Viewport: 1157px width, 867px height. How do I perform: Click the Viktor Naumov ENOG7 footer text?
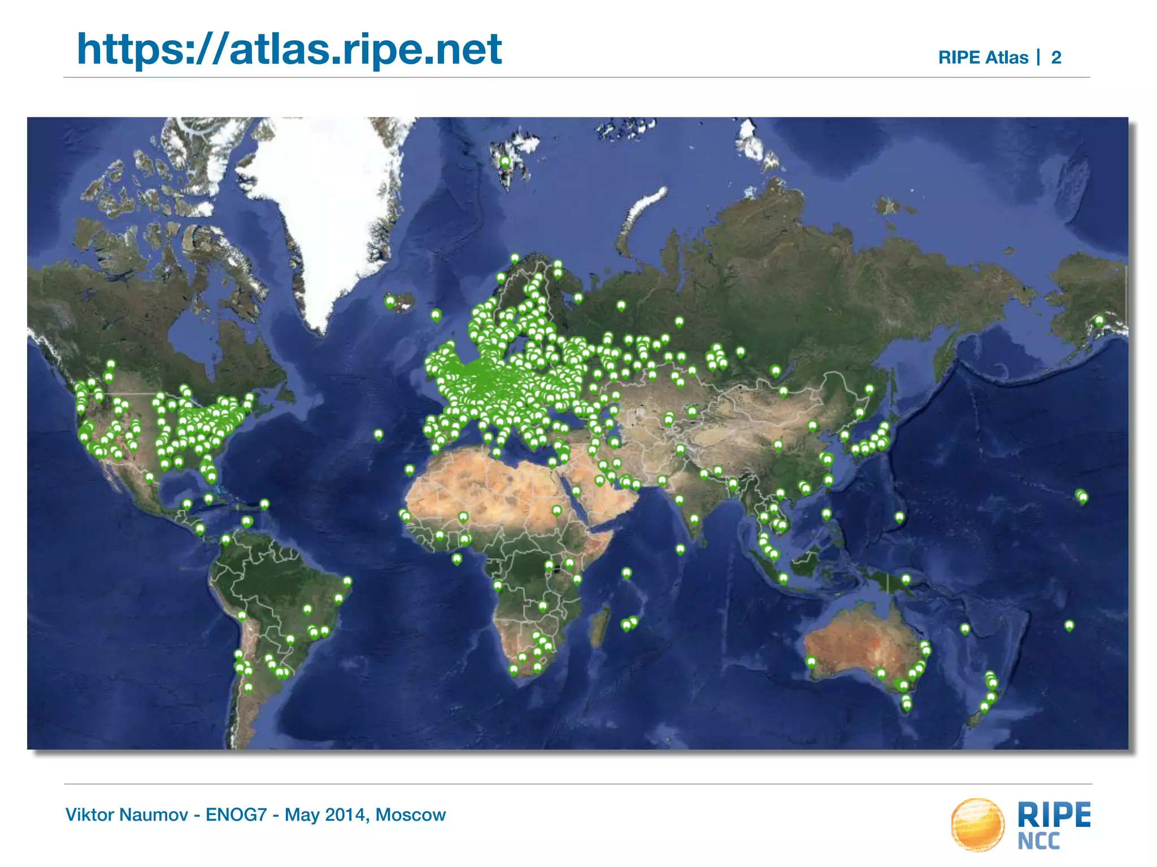click(x=255, y=815)
